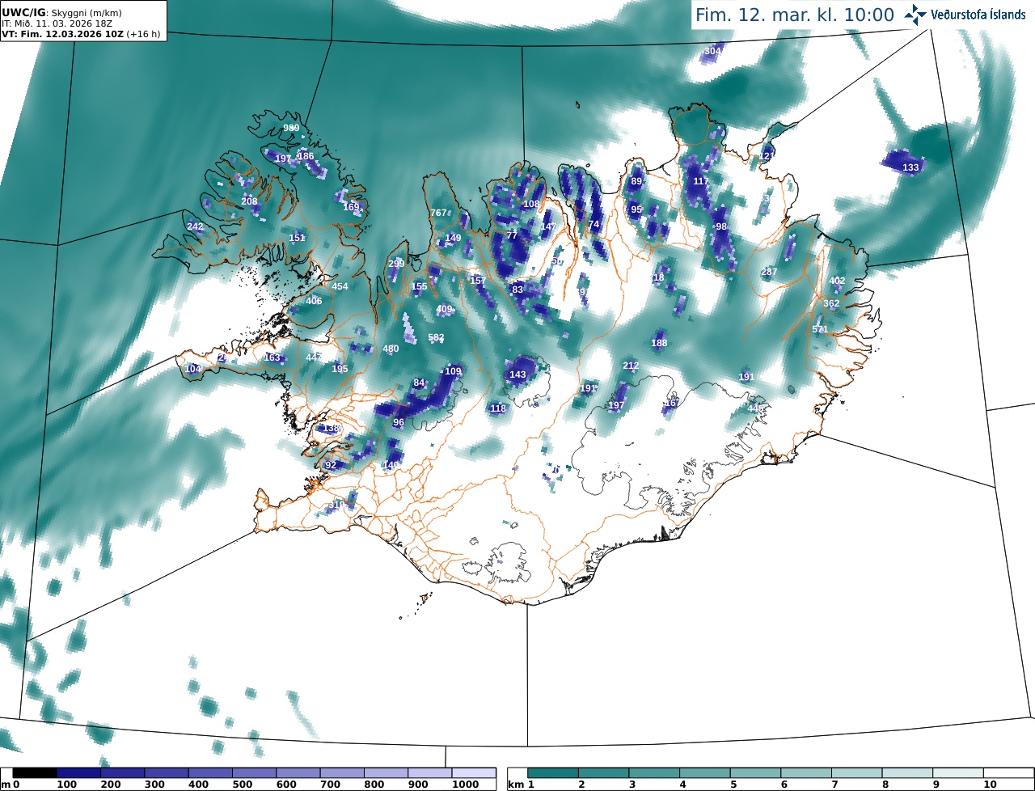Click the visibility value 84
Viewport: 1035px width, 791px height.
[419, 383]
